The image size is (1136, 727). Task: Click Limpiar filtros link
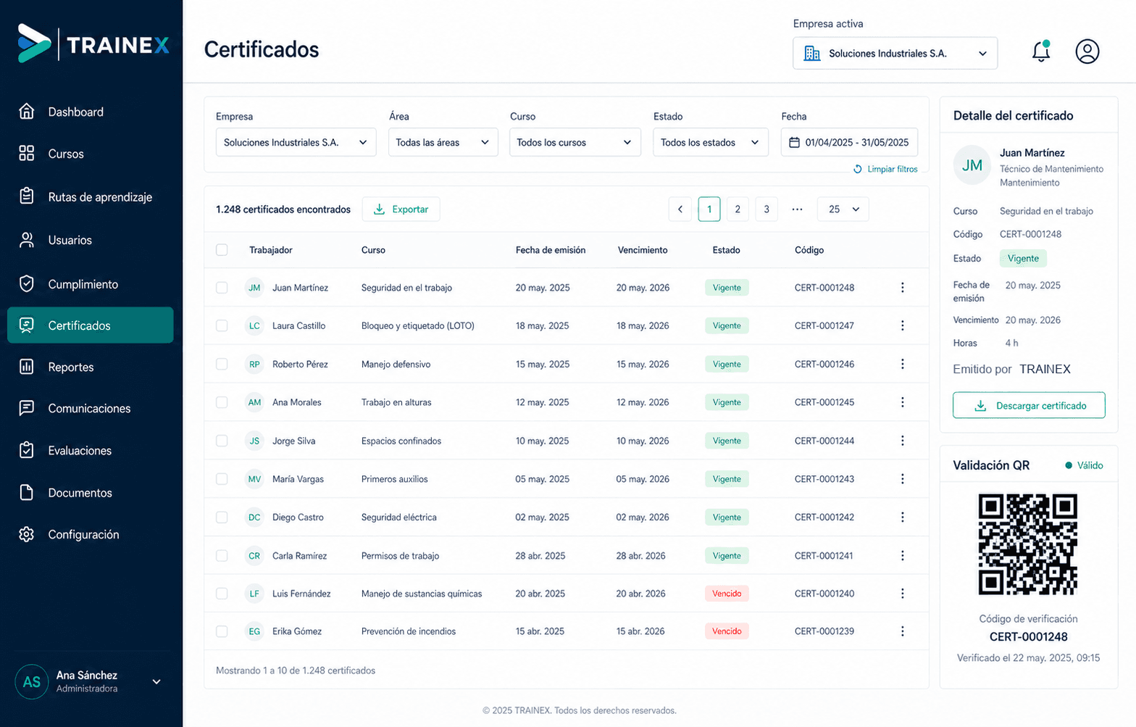[885, 169]
